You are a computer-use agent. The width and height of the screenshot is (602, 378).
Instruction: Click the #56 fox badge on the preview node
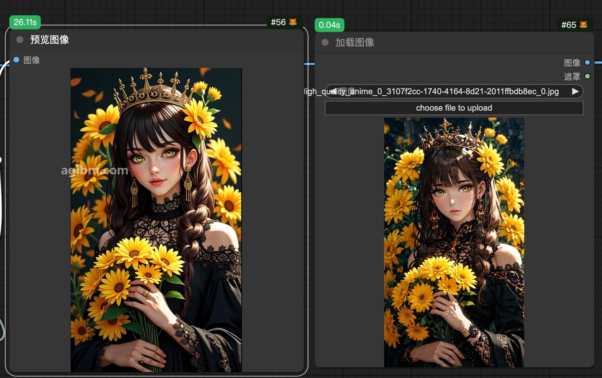click(284, 22)
